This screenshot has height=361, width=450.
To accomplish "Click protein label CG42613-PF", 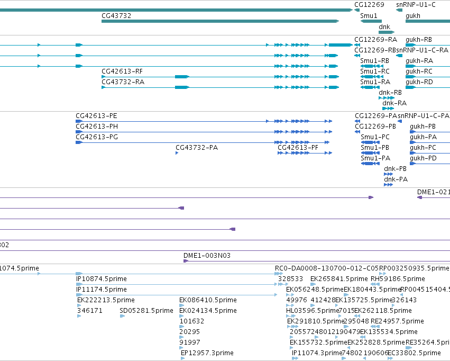I will [x=298, y=148].
